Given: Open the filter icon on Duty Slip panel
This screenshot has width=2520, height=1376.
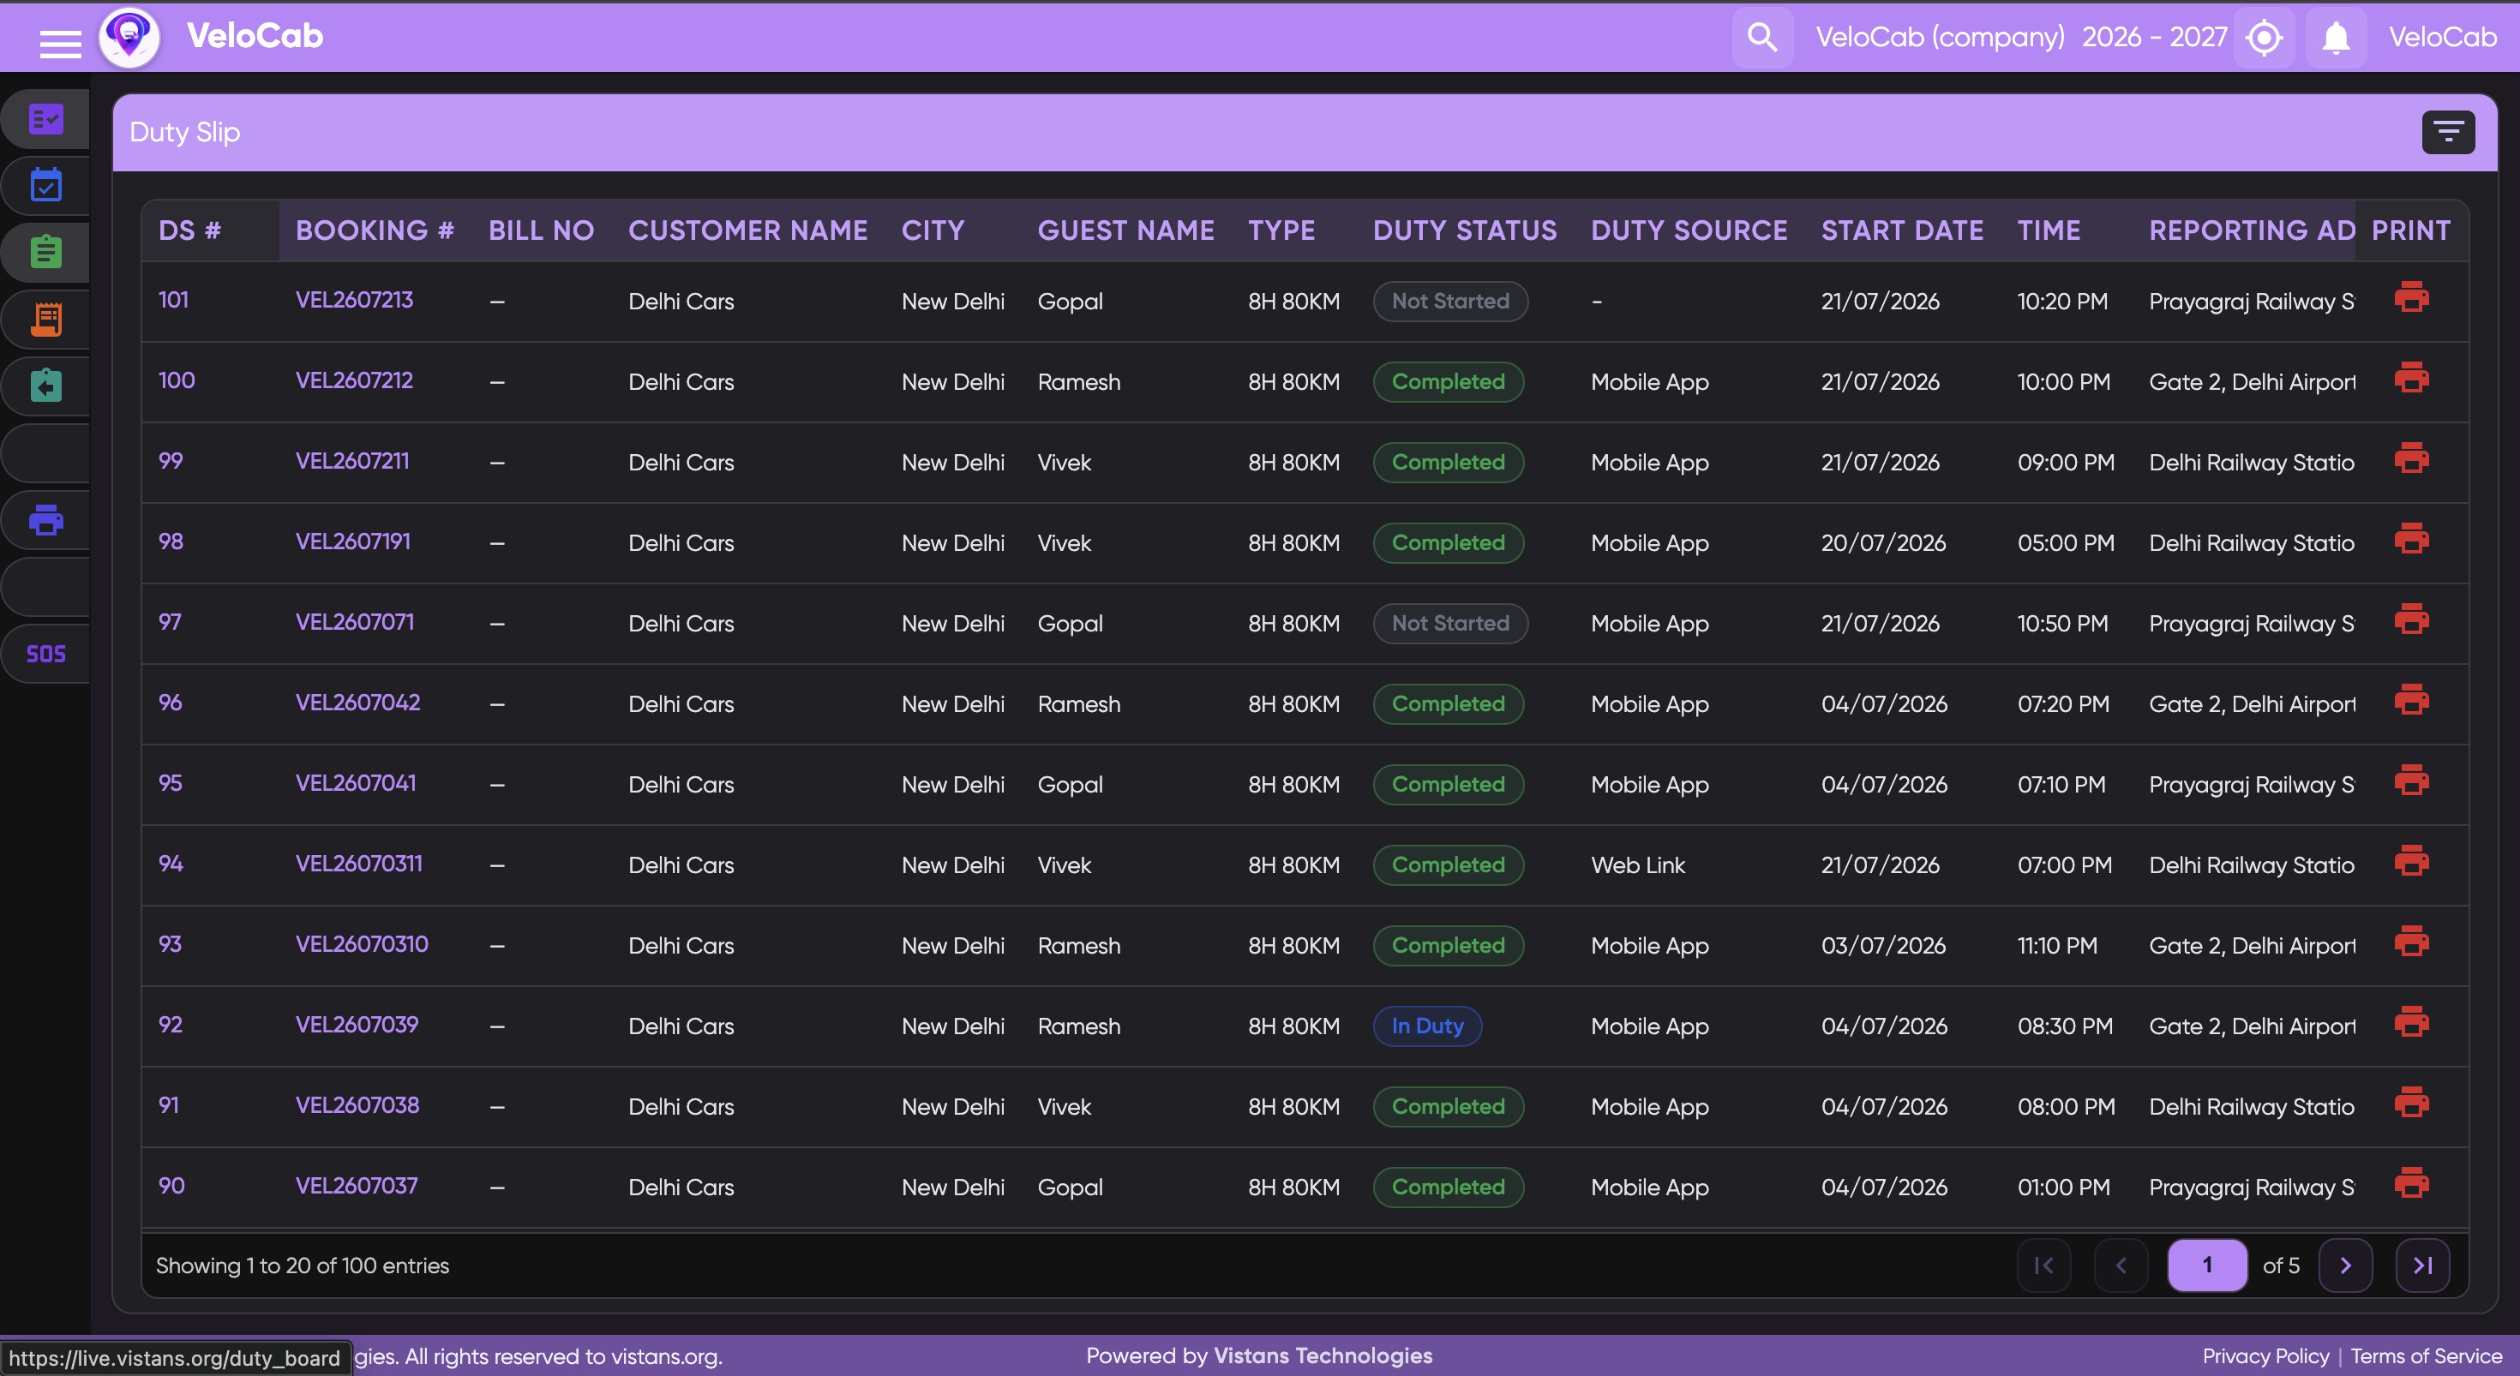Looking at the screenshot, I should (2448, 132).
